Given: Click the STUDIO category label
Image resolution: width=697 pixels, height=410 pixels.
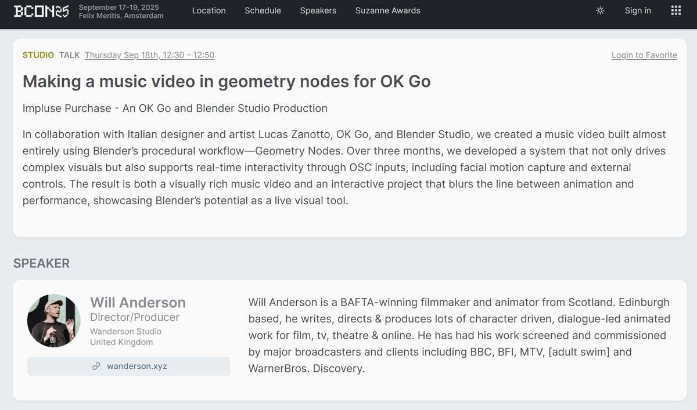Looking at the screenshot, I should pyautogui.click(x=38, y=55).
